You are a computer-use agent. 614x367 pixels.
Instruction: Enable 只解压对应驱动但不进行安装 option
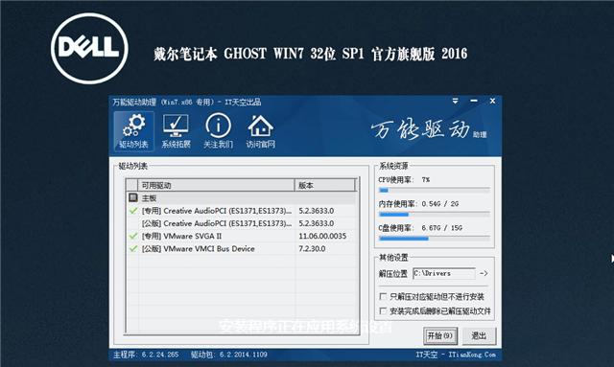pos(384,297)
